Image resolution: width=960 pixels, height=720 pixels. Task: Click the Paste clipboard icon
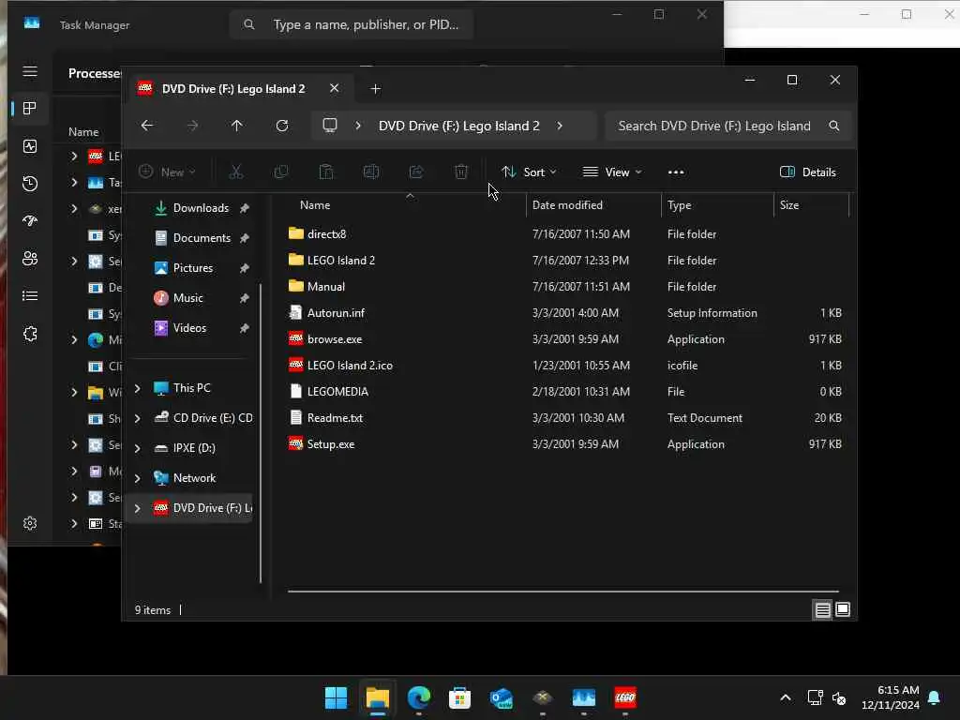tap(326, 172)
